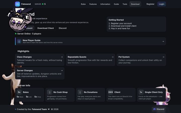The height and width of the screenshot is (113, 181).
Task: Click the Discord button beside Download Client
Action: pyautogui.click(x=63, y=28)
